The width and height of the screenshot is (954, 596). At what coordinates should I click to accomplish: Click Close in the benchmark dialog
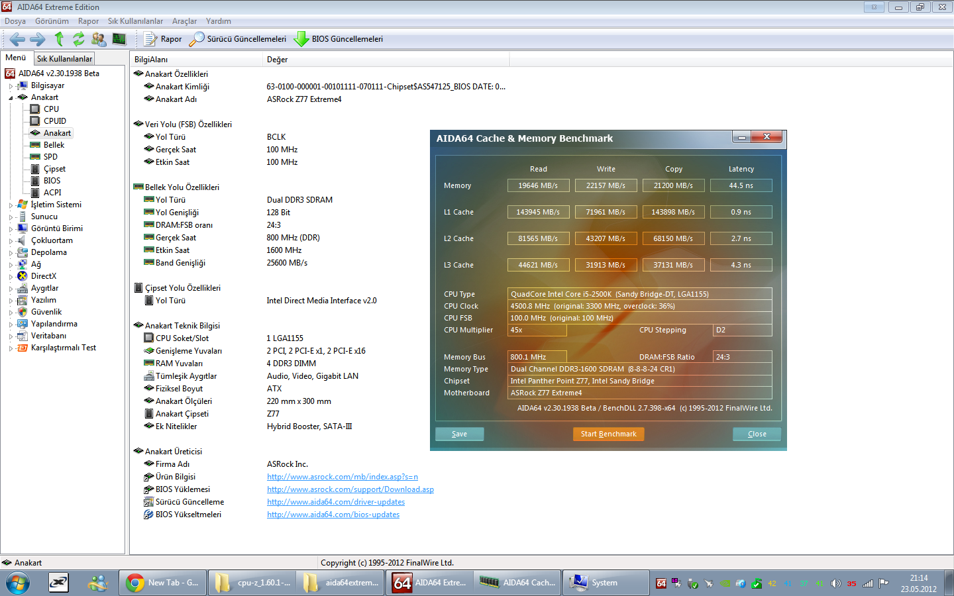click(x=757, y=434)
